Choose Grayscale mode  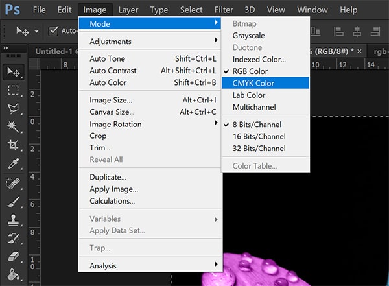pyautogui.click(x=265, y=36)
